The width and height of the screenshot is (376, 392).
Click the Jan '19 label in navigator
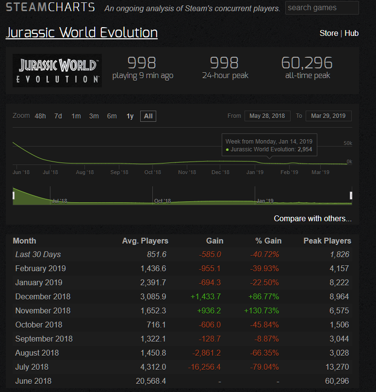pyautogui.click(x=265, y=201)
